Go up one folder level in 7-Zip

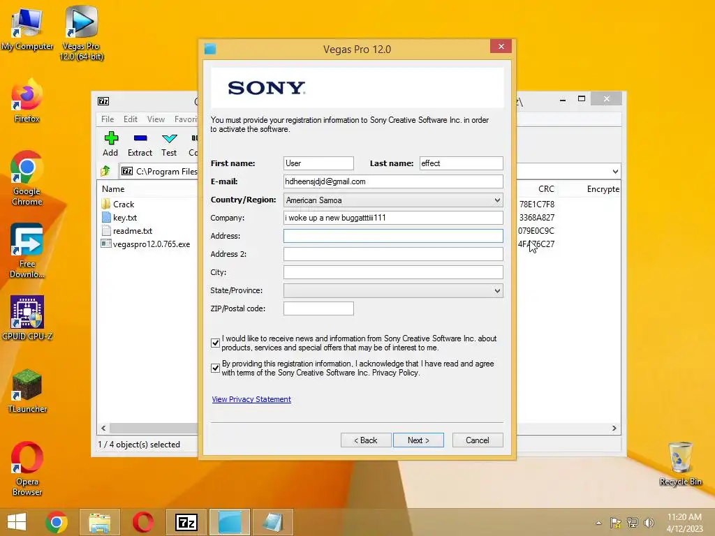pos(106,171)
